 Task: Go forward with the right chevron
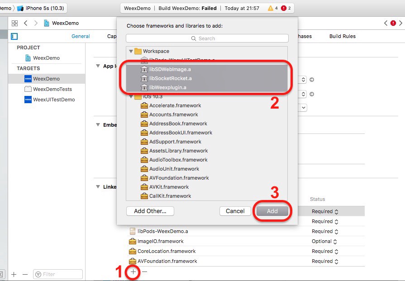pos(36,23)
